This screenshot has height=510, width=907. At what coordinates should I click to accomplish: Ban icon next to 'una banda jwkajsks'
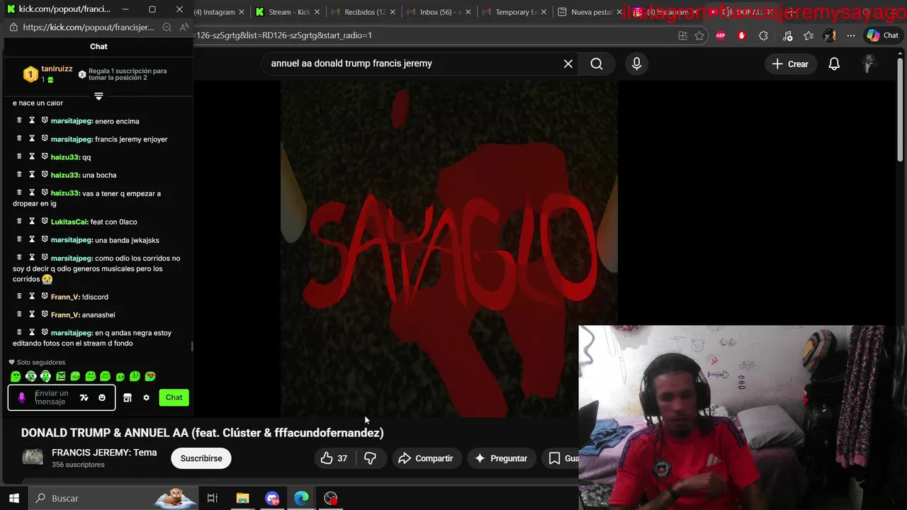point(44,239)
